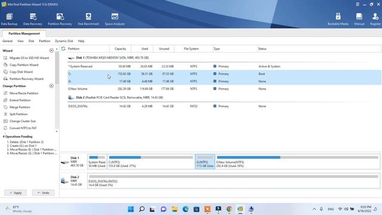Click the Register icon
This screenshot has width=382, height=215.
click(375, 19)
